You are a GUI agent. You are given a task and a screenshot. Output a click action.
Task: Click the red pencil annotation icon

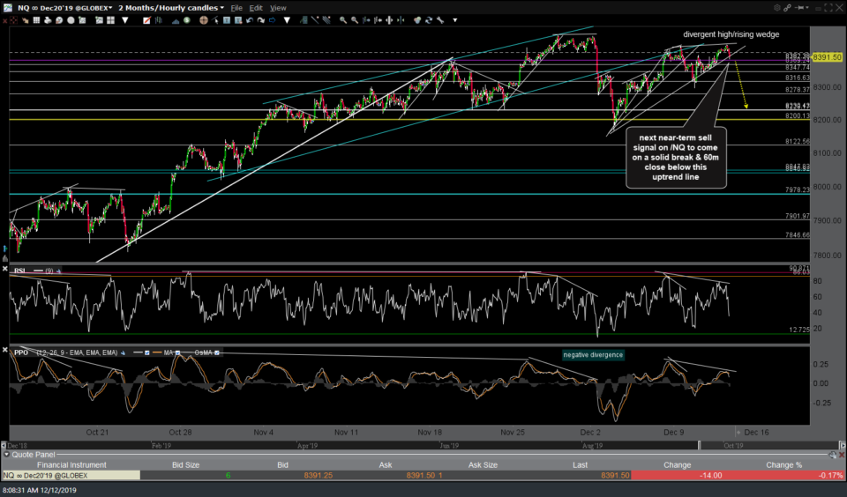click(146, 20)
